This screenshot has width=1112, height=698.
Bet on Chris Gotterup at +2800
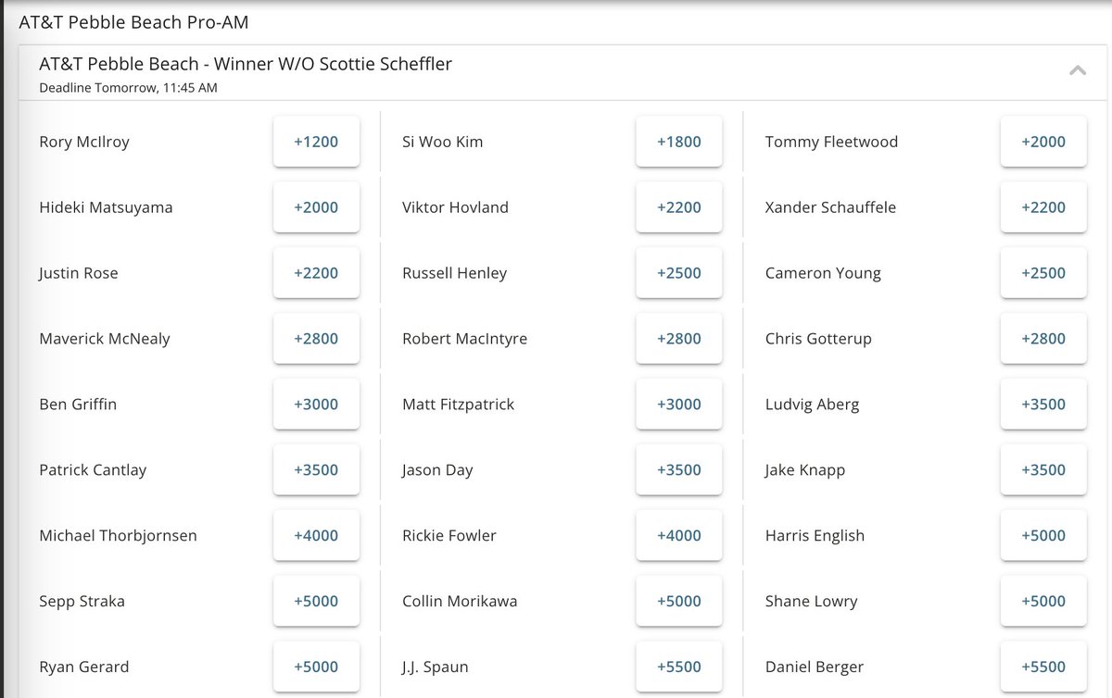pos(1043,338)
